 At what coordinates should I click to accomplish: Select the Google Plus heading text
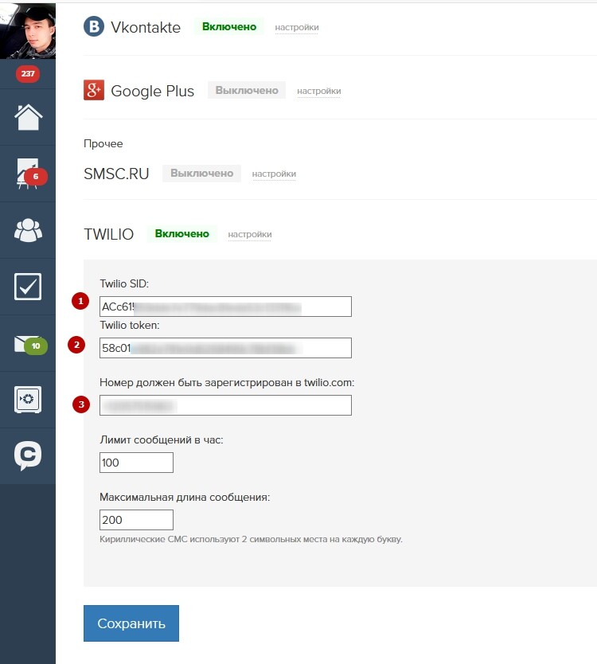[x=152, y=91]
